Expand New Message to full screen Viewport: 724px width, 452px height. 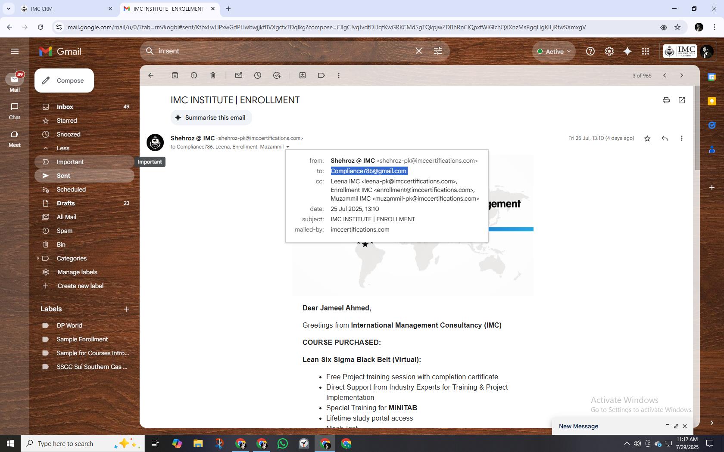[x=676, y=426]
